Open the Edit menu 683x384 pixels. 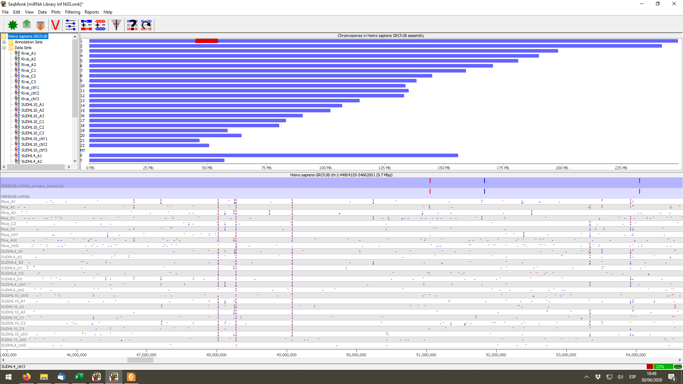[x=17, y=12]
